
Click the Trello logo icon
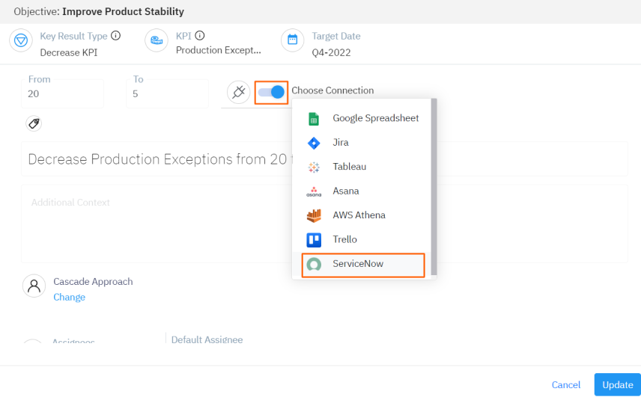click(314, 240)
